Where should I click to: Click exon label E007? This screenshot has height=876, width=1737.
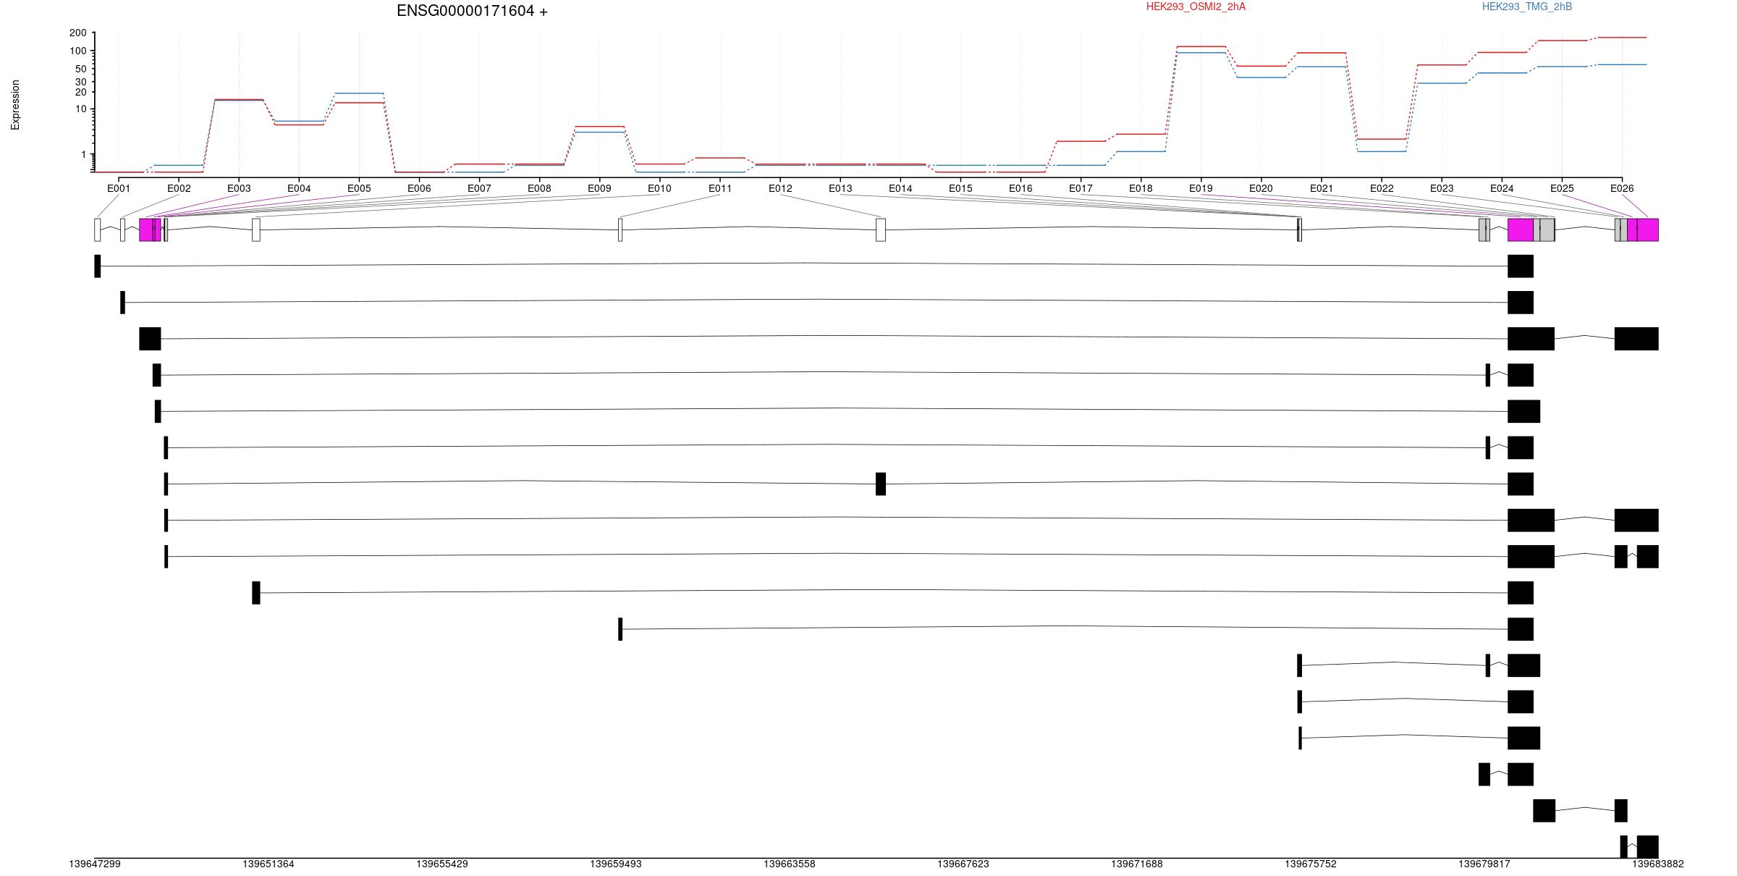[x=479, y=188]
